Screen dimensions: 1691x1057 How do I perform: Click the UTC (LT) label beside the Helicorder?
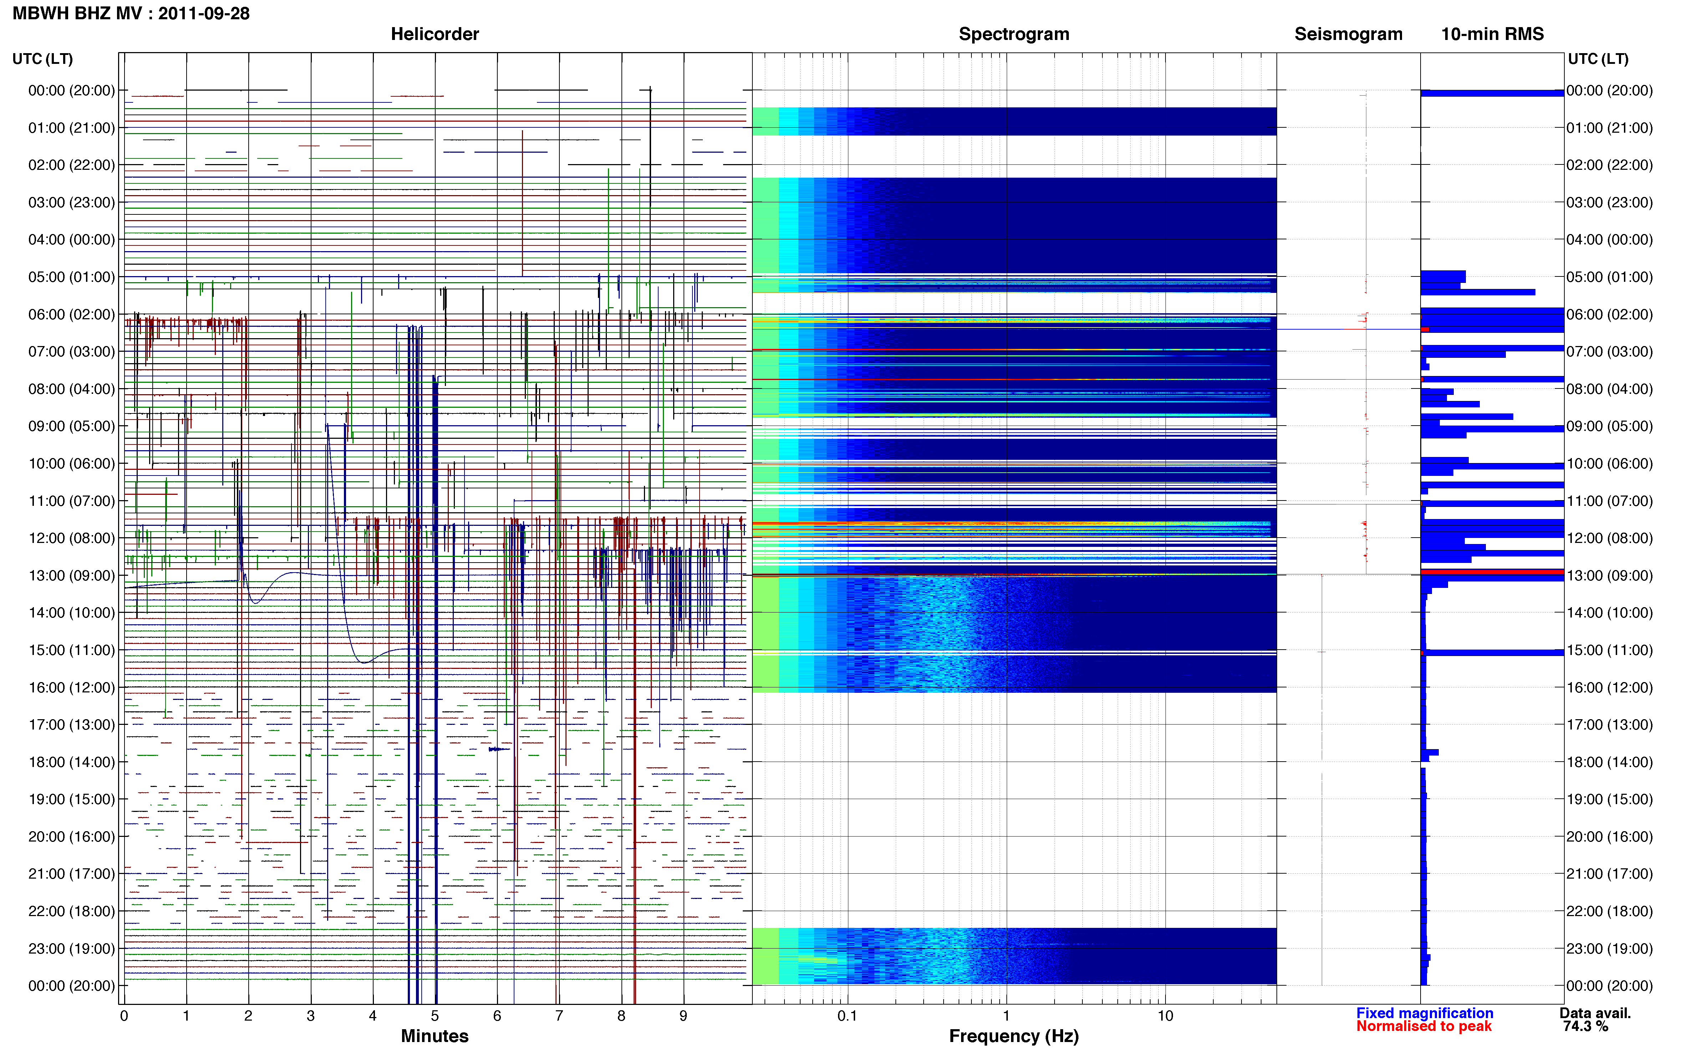pos(43,59)
